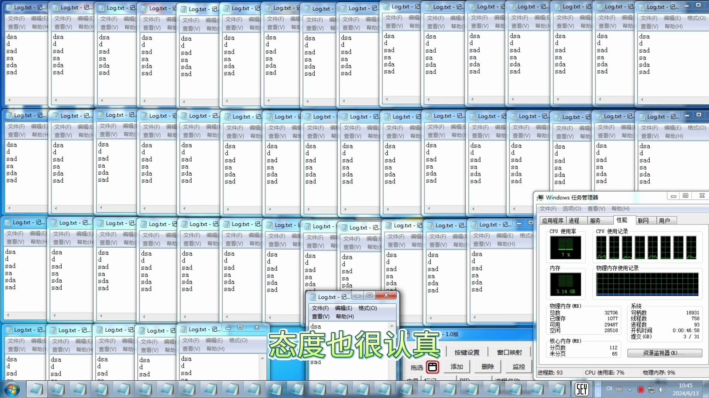The height and width of the screenshot is (398, 709).
Task: Click the 开机时间 value 0:00:46:58
Action: tap(686, 331)
